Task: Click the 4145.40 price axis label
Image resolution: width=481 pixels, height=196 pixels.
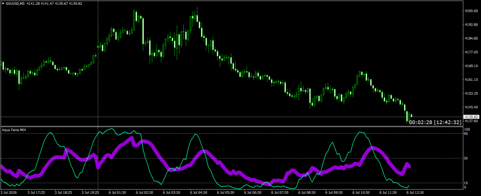Action: tap(471, 107)
